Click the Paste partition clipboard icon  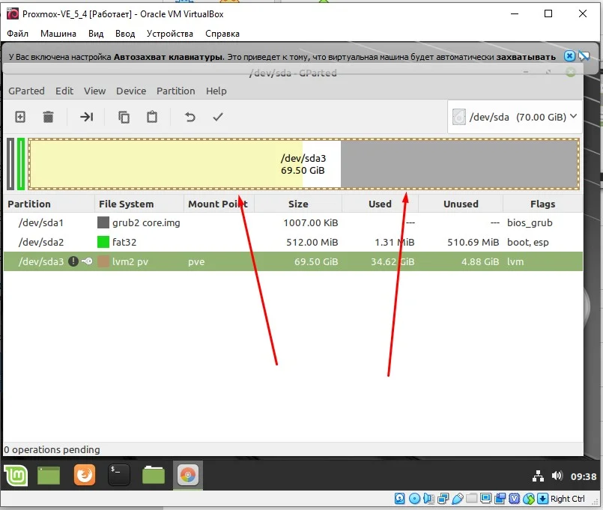(x=152, y=117)
